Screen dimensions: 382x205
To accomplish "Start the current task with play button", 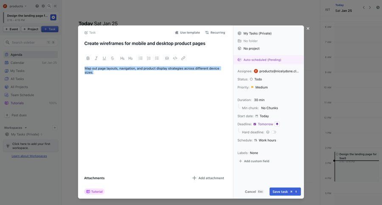I will click(53, 17).
